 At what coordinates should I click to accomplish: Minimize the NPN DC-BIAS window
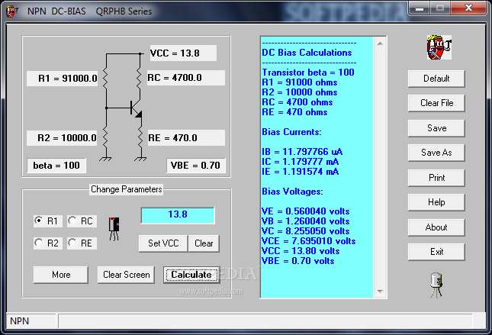coord(420,8)
